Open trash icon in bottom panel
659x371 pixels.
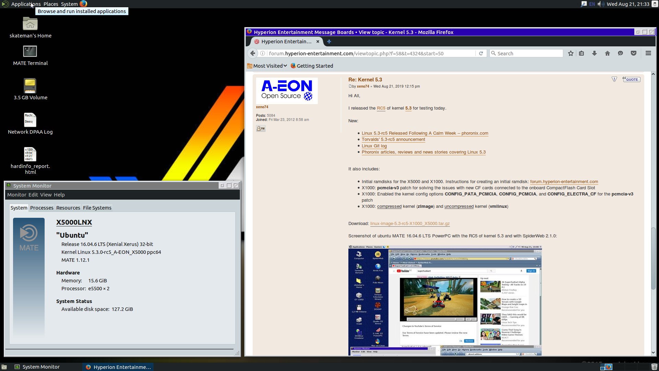[654, 367]
